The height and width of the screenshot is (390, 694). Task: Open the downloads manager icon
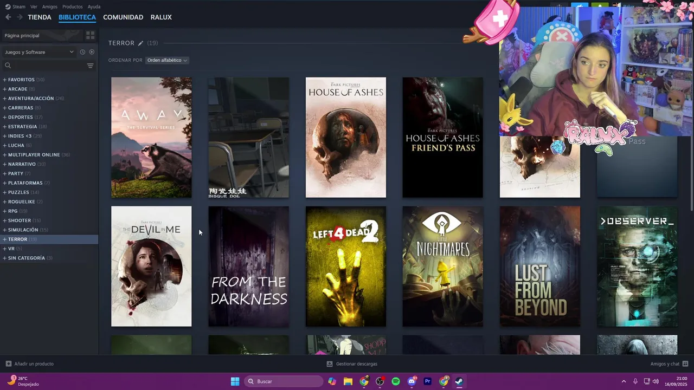tap(330, 364)
